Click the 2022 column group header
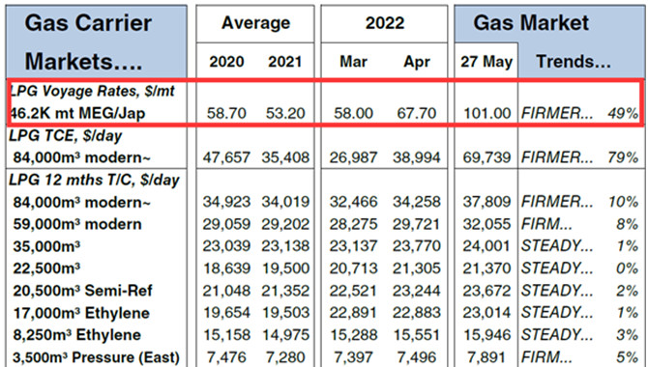This screenshot has height=367, width=648. (x=384, y=23)
